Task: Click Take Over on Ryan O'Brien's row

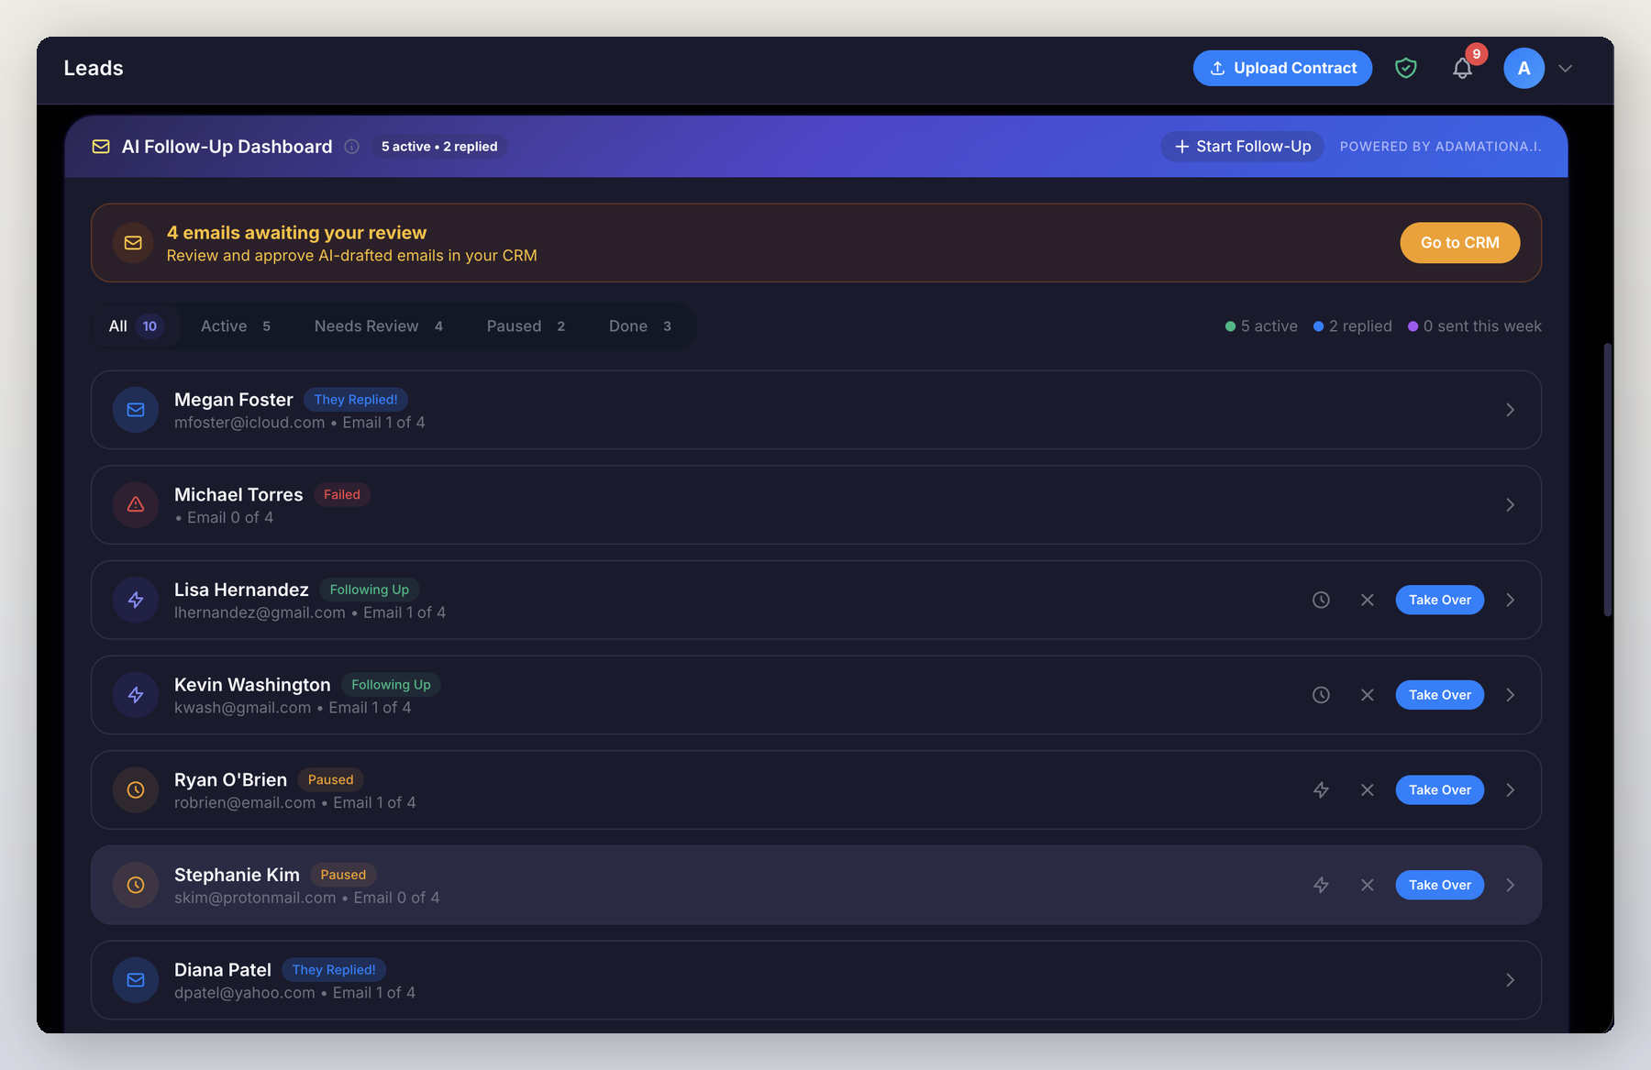Action: click(1439, 789)
